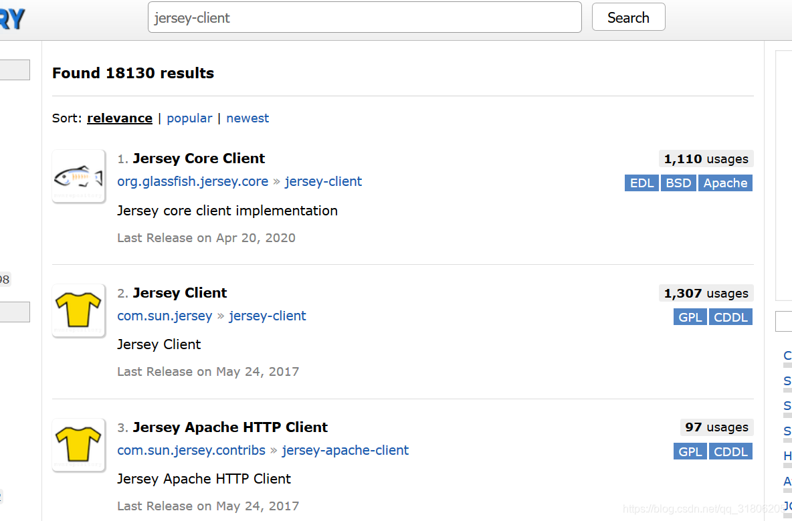
Task: Click the EDL license badge
Action: [x=641, y=183]
